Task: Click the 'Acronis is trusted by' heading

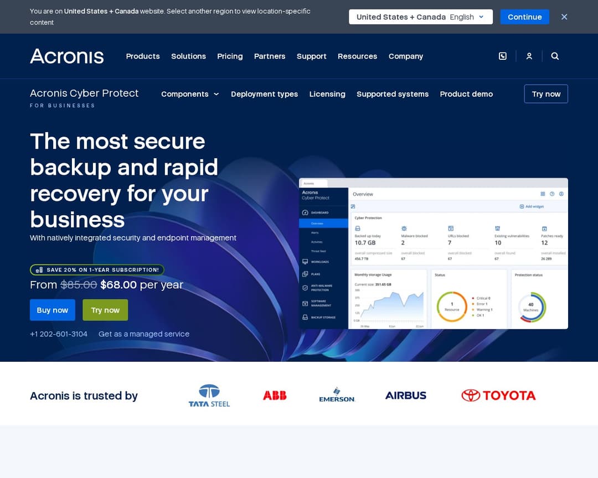Action: click(x=84, y=396)
